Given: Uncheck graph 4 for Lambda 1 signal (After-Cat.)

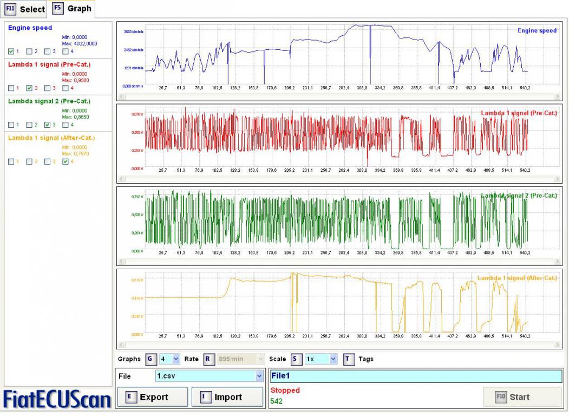Looking at the screenshot, I should coord(66,161).
